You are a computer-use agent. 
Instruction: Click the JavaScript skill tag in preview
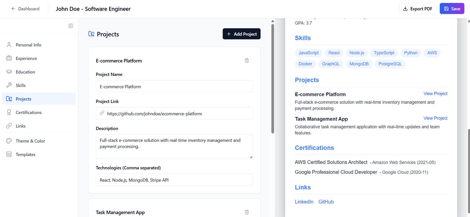pos(309,53)
